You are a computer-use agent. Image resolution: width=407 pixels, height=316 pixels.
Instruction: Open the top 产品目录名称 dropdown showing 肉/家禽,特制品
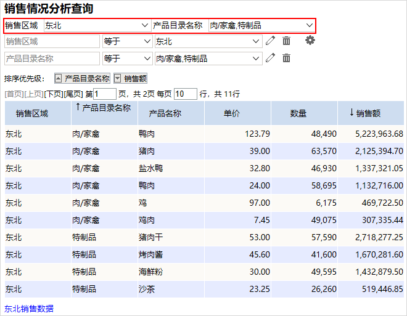(261, 25)
